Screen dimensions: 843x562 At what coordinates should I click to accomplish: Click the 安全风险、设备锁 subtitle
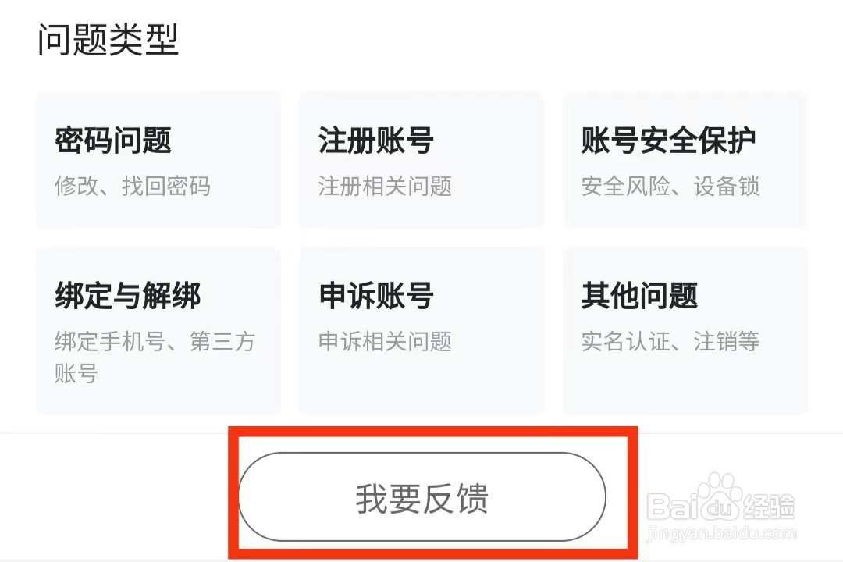click(x=670, y=187)
